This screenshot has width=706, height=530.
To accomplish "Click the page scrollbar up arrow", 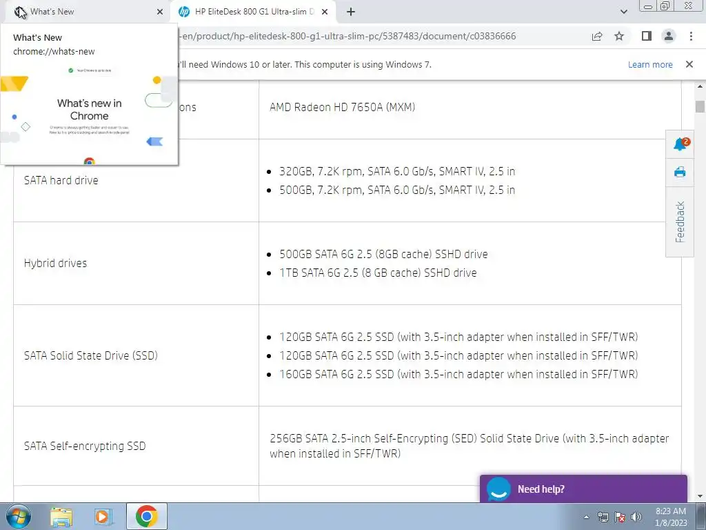I will [700, 86].
